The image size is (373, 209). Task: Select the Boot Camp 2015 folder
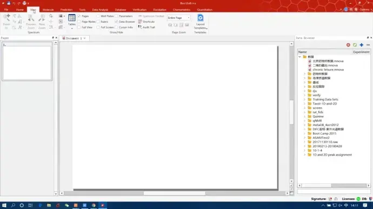click(x=324, y=134)
